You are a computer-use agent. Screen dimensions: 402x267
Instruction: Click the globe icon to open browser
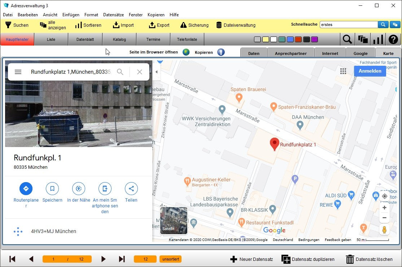pyautogui.click(x=186, y=52)
